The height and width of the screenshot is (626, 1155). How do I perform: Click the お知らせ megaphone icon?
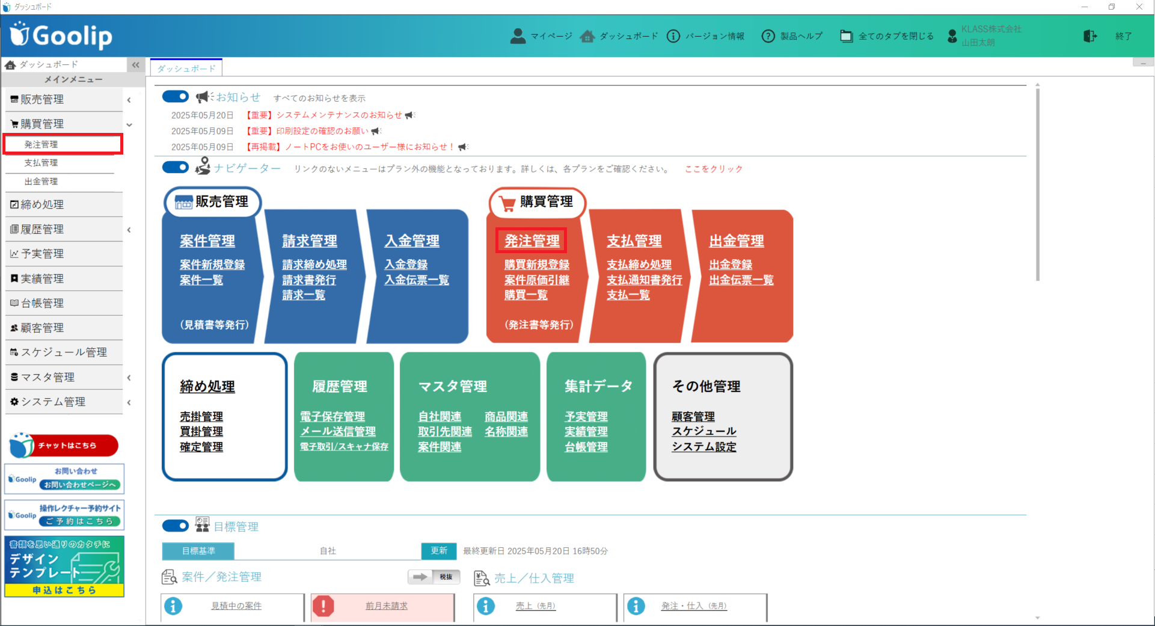tap(204, 97)
